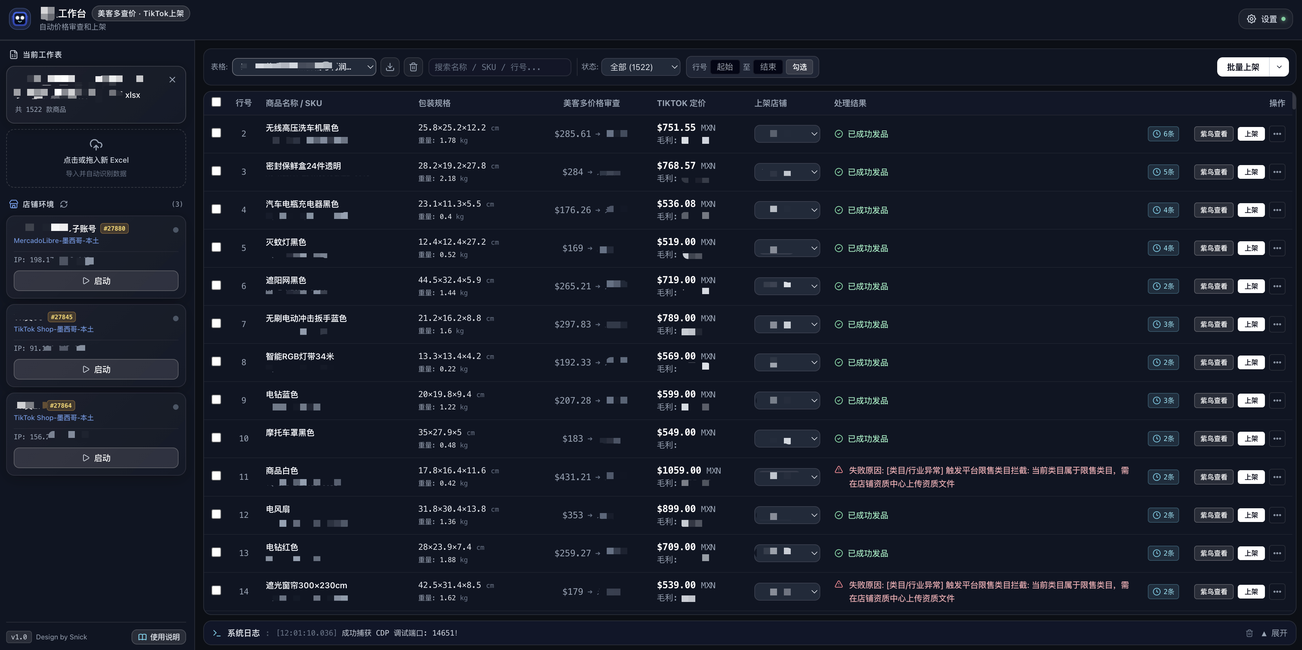Screen dimensions: 1302x650
Task: Check row 11 商品白色 checkbox
Action: click(216, 476)
